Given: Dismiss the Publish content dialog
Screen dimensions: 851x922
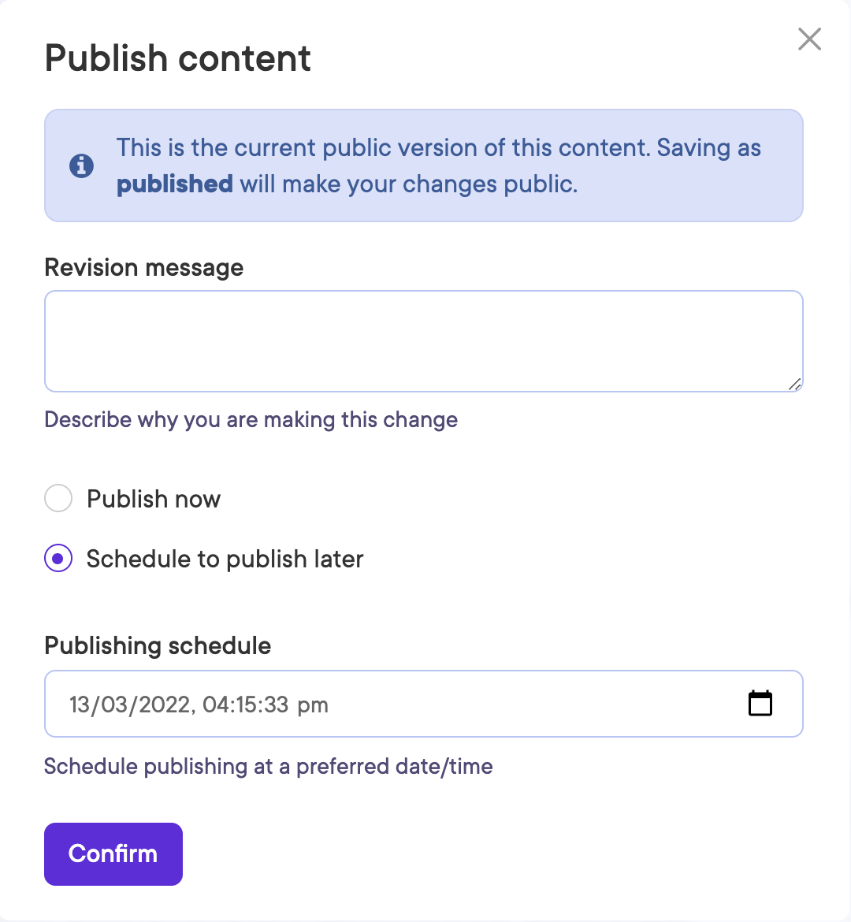Looking at the screenshot, I should 809,39.
